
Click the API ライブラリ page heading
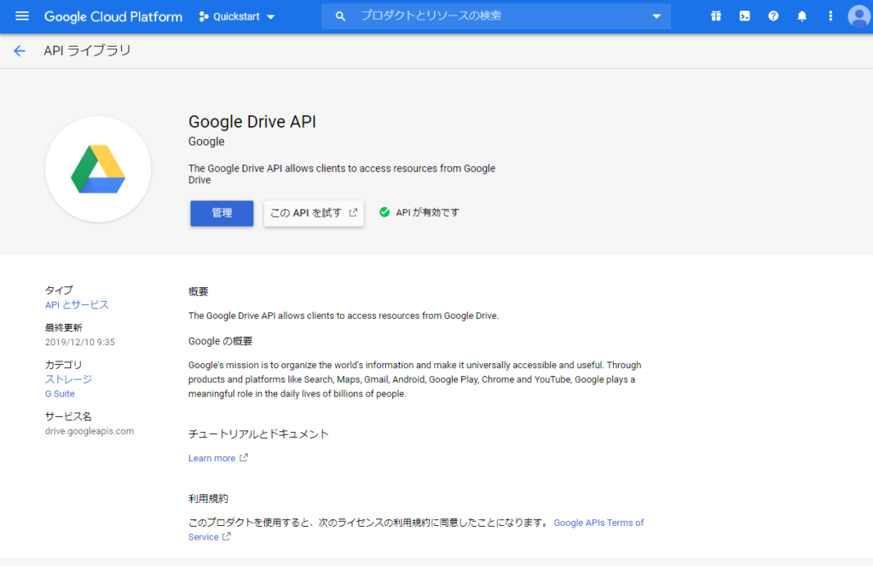88,50
